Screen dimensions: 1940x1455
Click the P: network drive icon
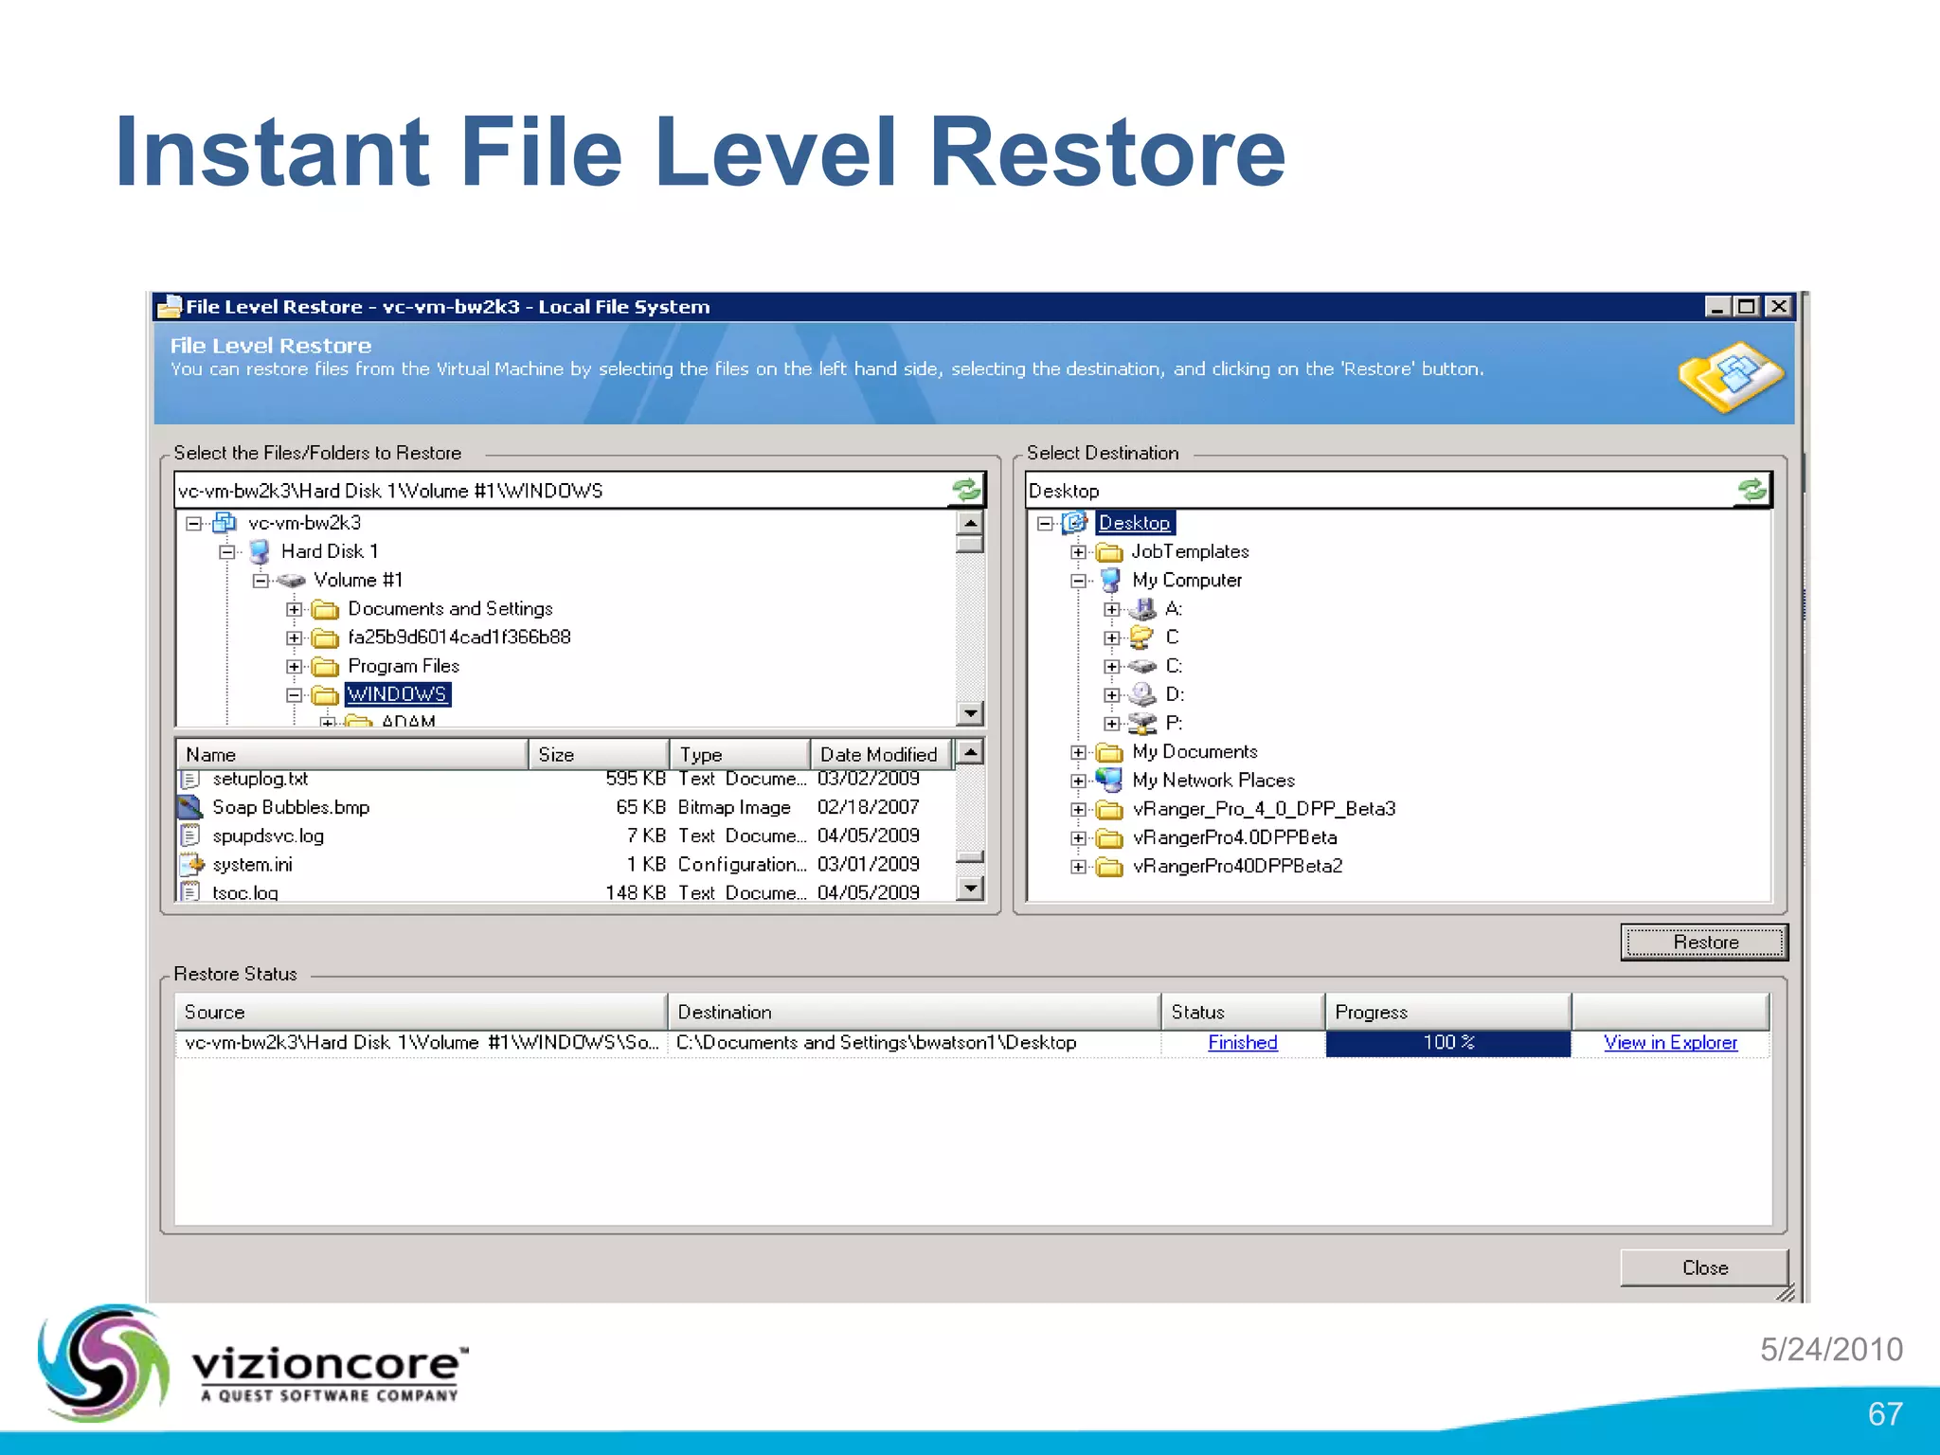coord(1143,724)
